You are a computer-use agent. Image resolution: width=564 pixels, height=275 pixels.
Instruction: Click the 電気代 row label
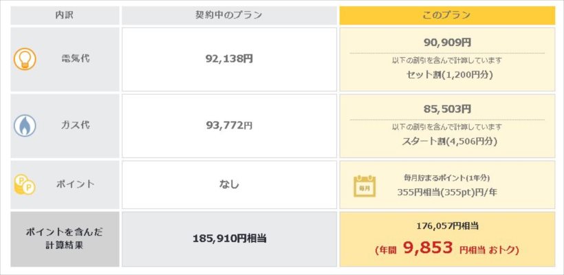click(x=75, y=59)
